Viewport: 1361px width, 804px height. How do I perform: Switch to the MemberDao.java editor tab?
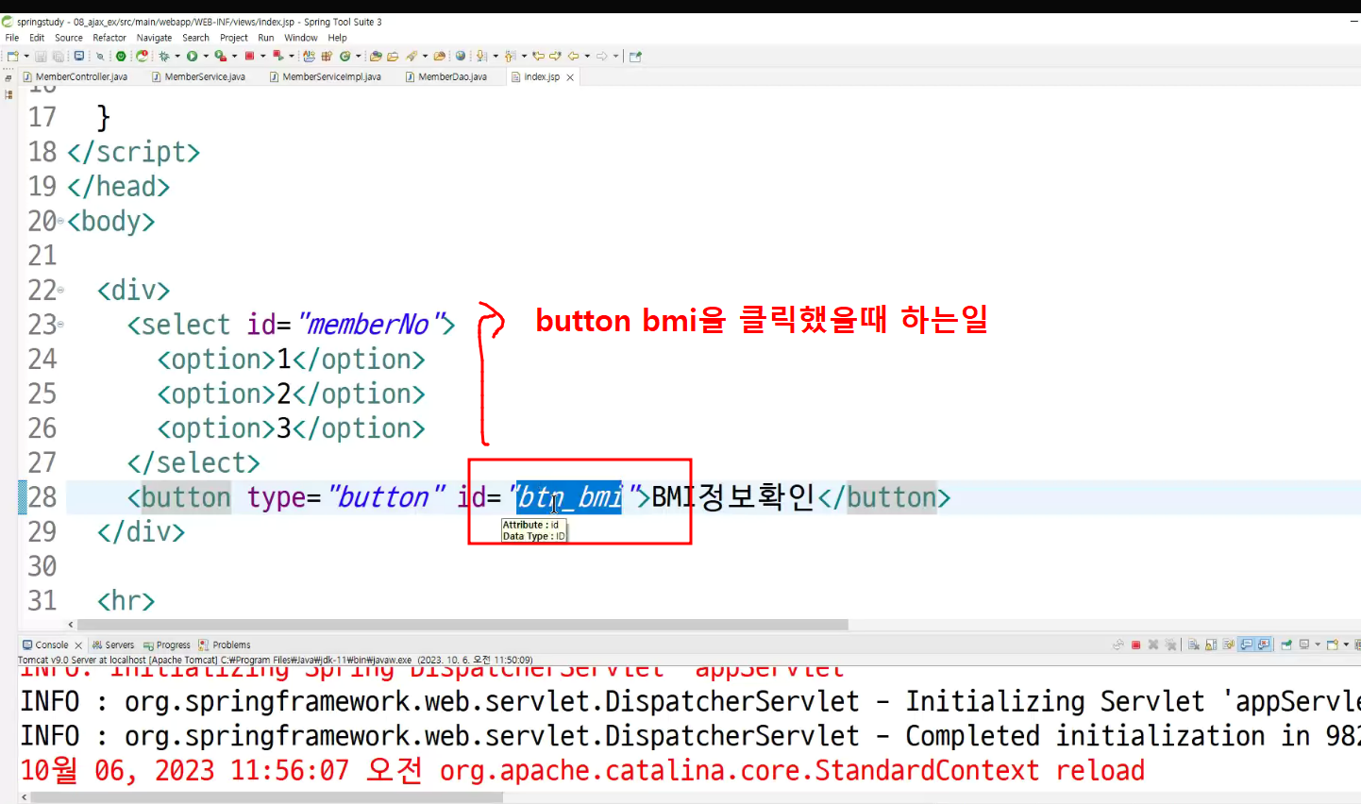[x=446, y=77]
